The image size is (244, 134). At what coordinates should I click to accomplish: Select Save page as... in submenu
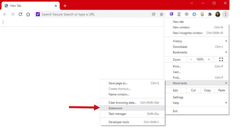coord(132,83)
